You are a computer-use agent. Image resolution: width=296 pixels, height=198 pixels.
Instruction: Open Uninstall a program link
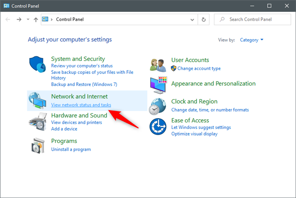click(71, 149)
